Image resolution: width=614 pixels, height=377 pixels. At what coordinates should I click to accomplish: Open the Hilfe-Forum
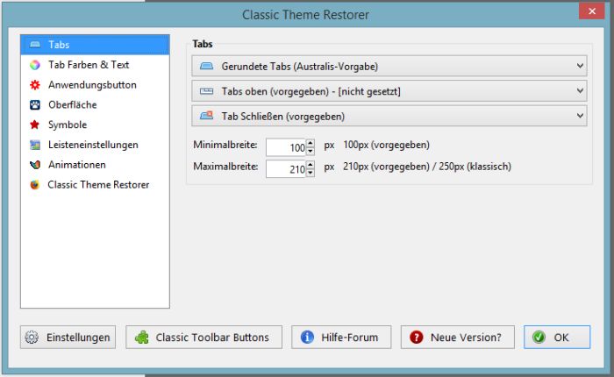(341, 337)
